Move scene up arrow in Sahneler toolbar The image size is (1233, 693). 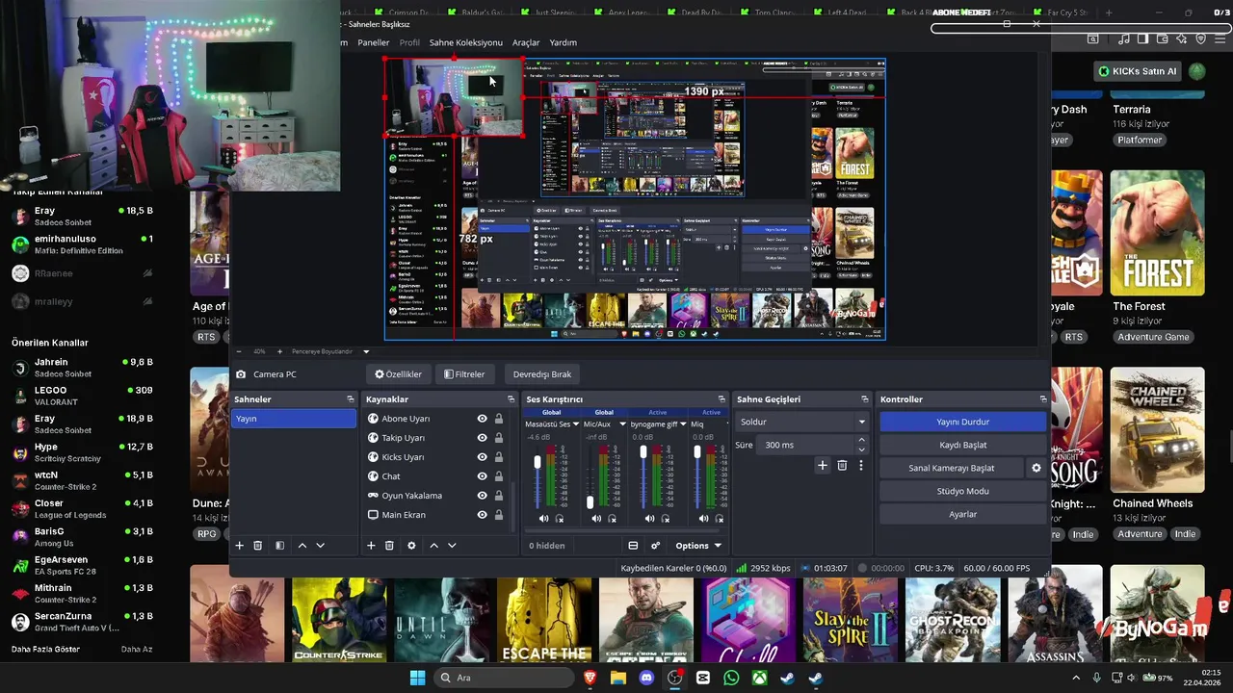tap(302, 546)
